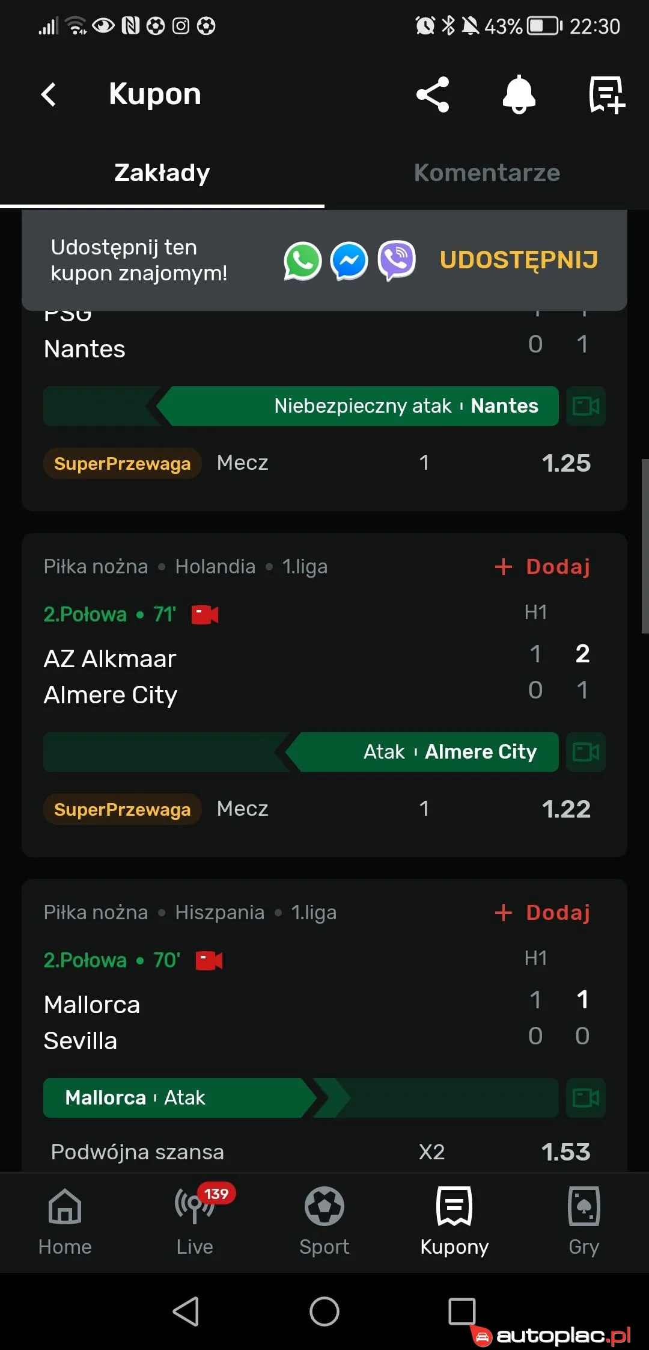Open live stream for AZ Alkmaar match

[x=205, y=615]
